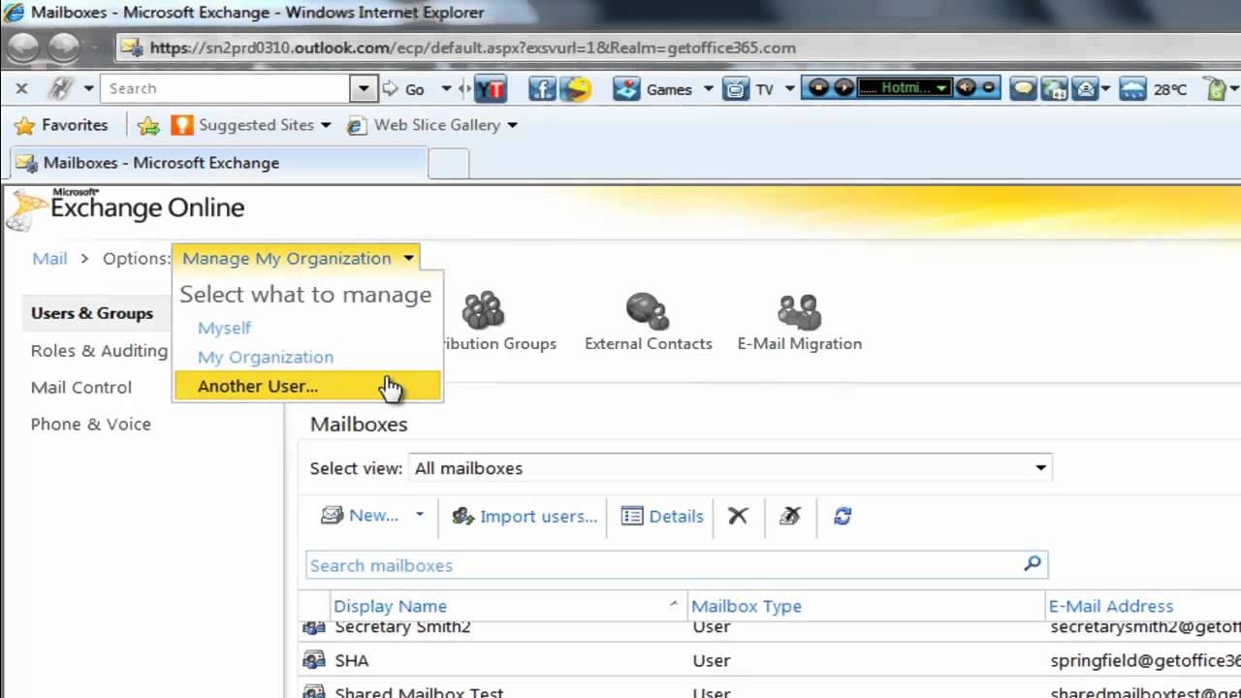
Task: Open the External Contacts icon
Action: [x=648, y=310]
